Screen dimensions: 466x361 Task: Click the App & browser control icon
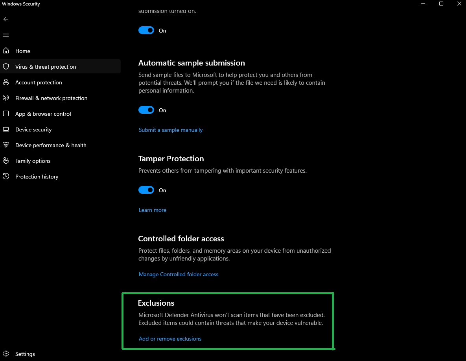6,114
